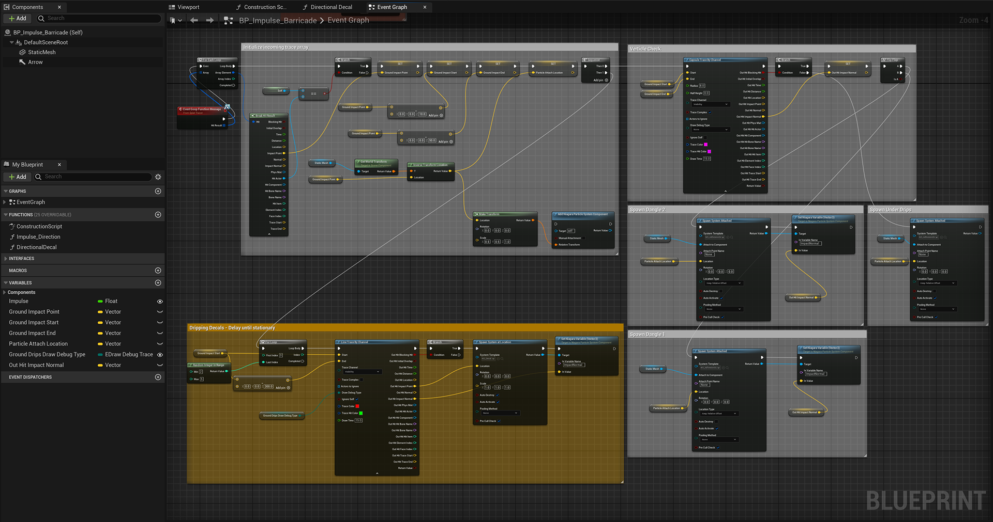Select the StaticMesh component
This screenshot has width=993, height=522.
pos(42,52)
